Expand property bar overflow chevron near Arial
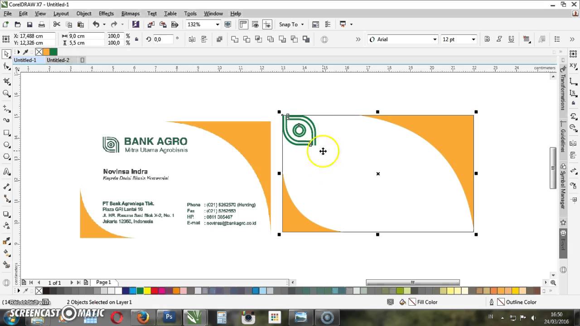This screenshot has height=326, width=580. coord(358,39)
